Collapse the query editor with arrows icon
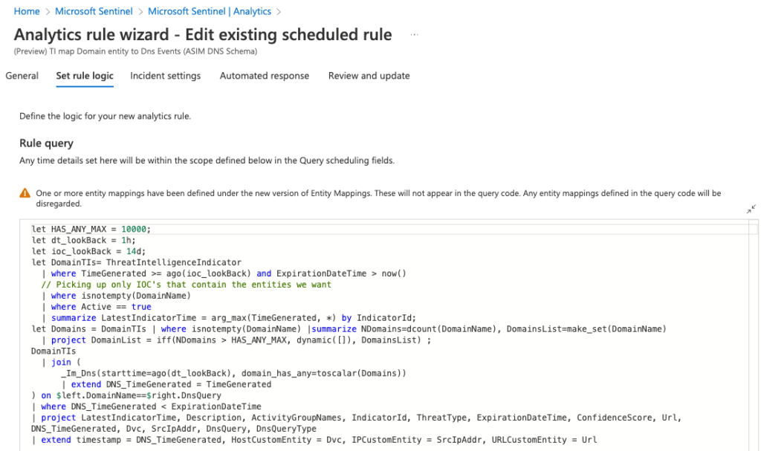 point(751,210)
